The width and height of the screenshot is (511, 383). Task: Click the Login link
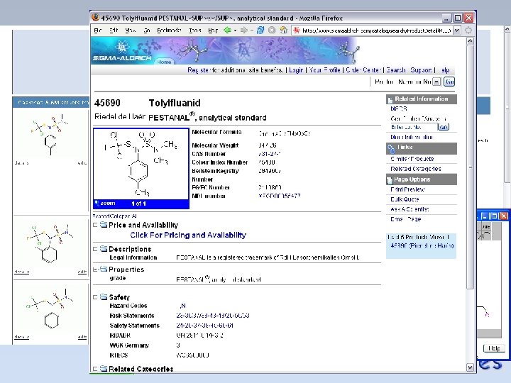coord(296,70)
